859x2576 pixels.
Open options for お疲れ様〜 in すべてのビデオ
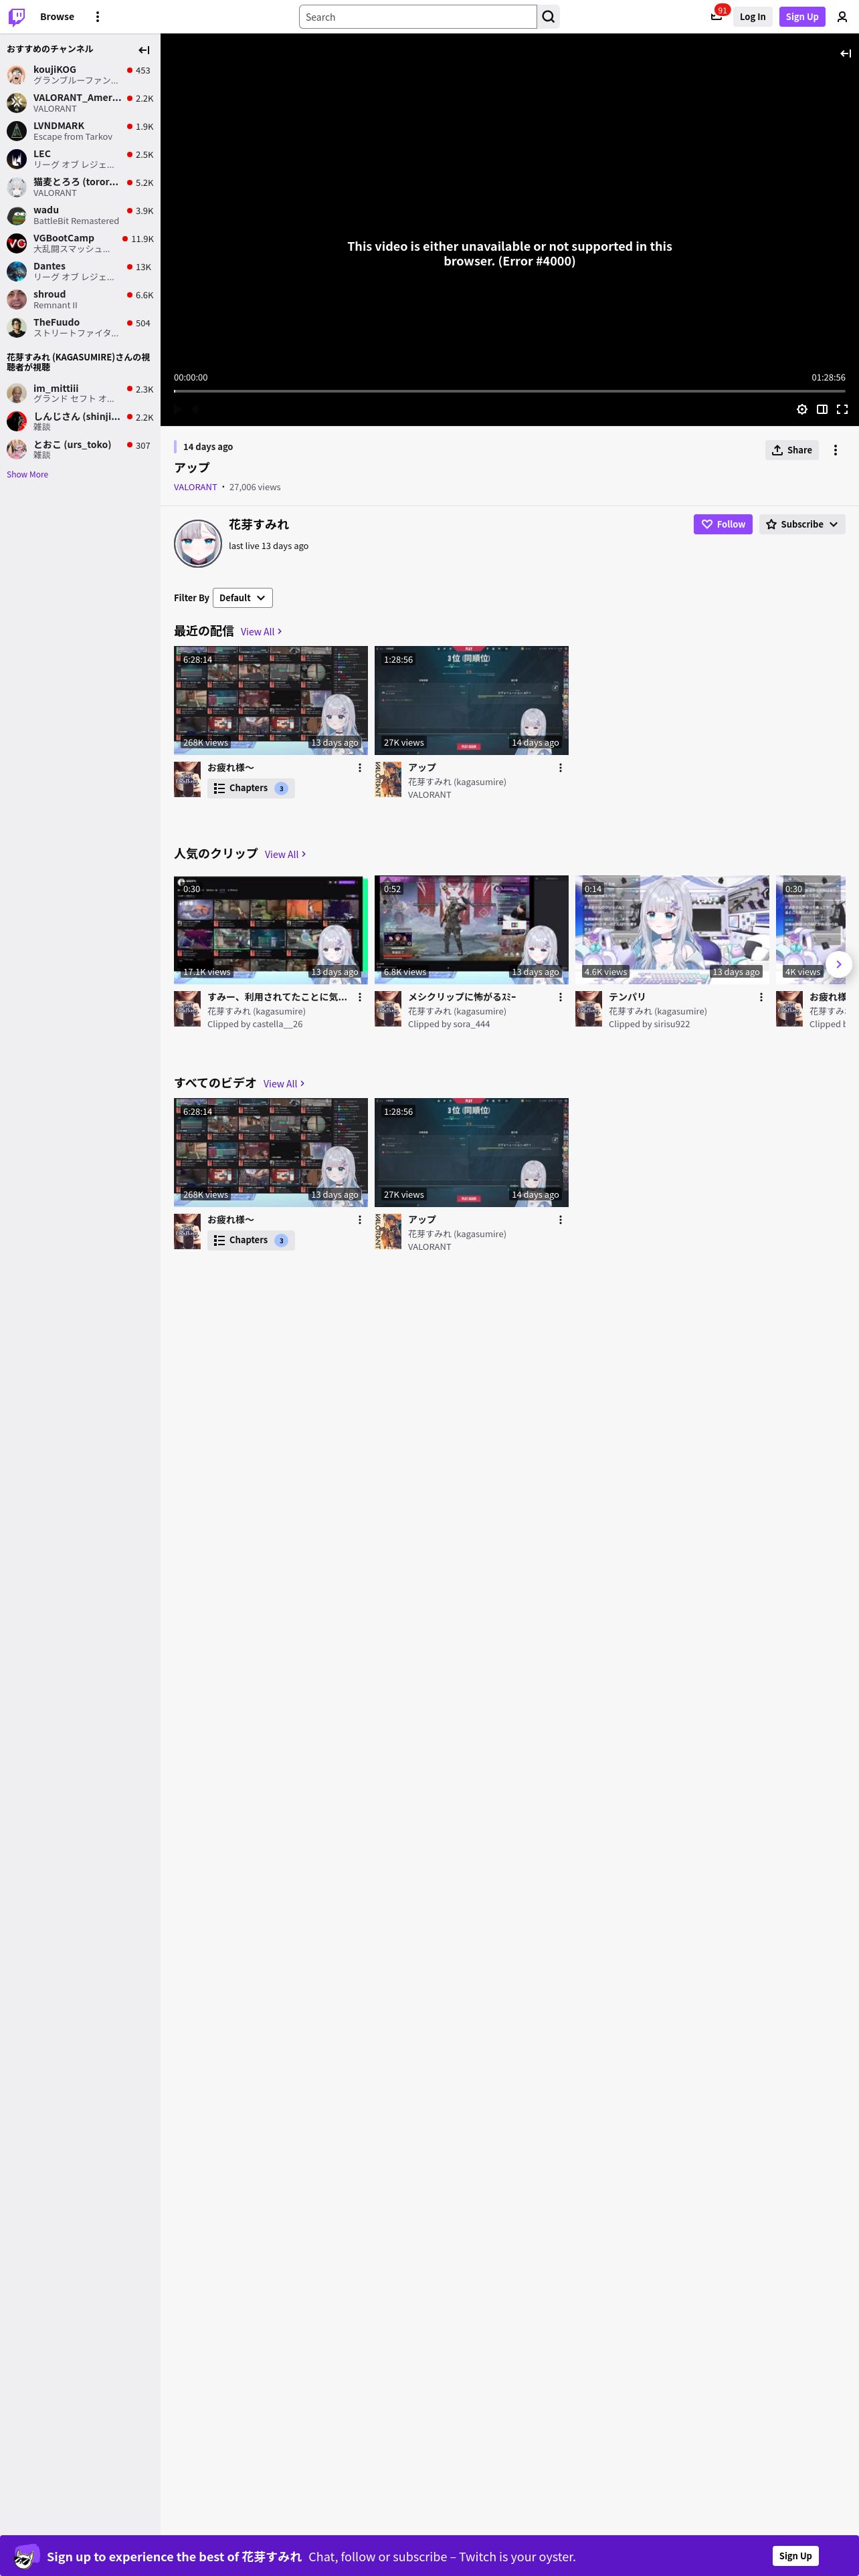[360, 1220]
